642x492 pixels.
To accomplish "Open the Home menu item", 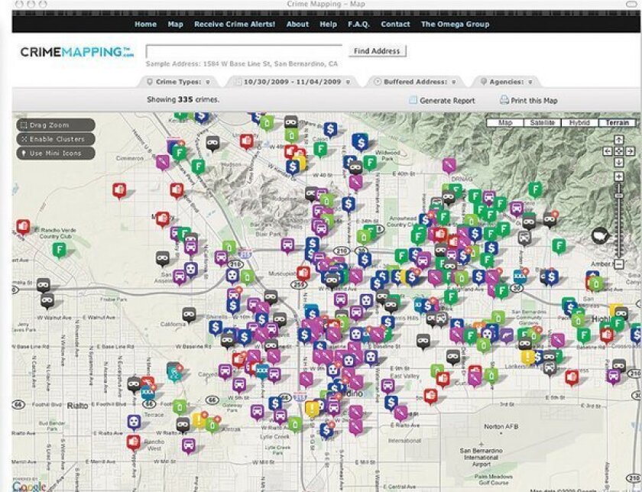I will coord(145,24).
